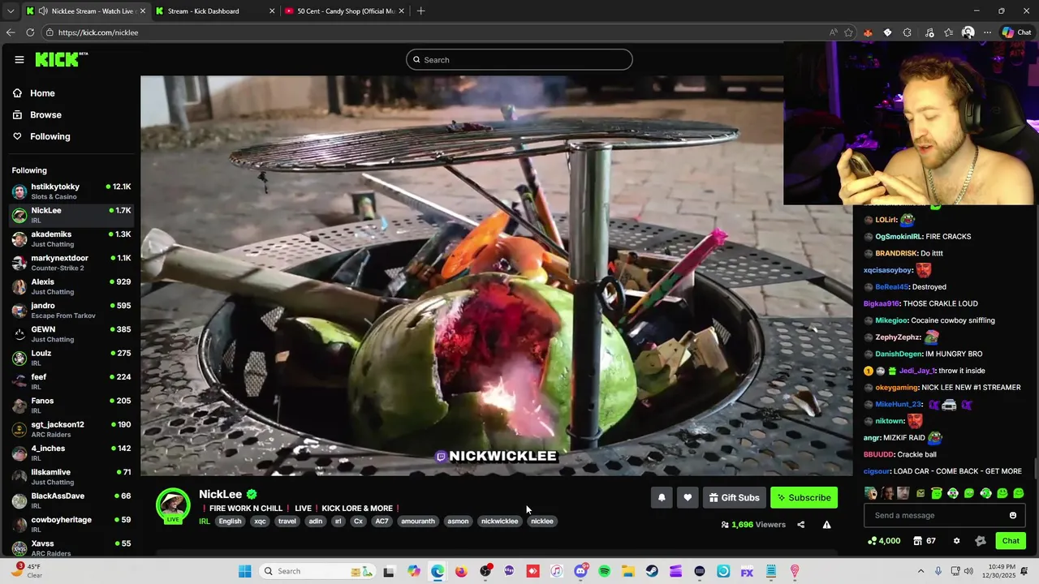Open Discord from the taskbar
This screenshot has width=1039, height=584.
[x=580, y=571]
